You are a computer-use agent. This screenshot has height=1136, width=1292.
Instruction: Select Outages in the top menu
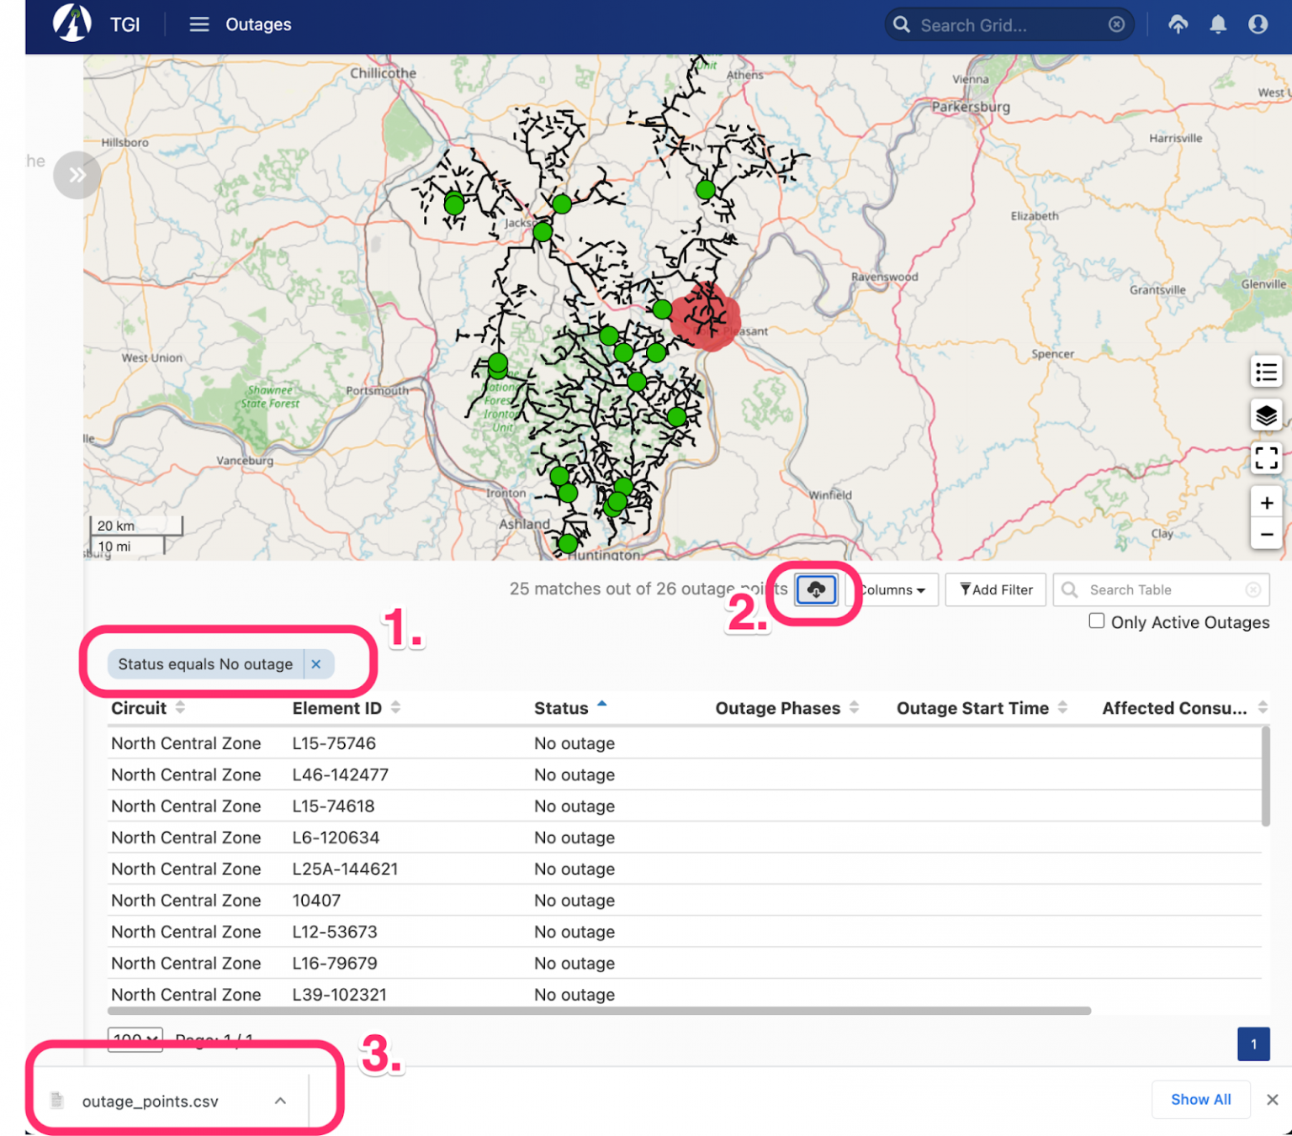tap(257, 24)
